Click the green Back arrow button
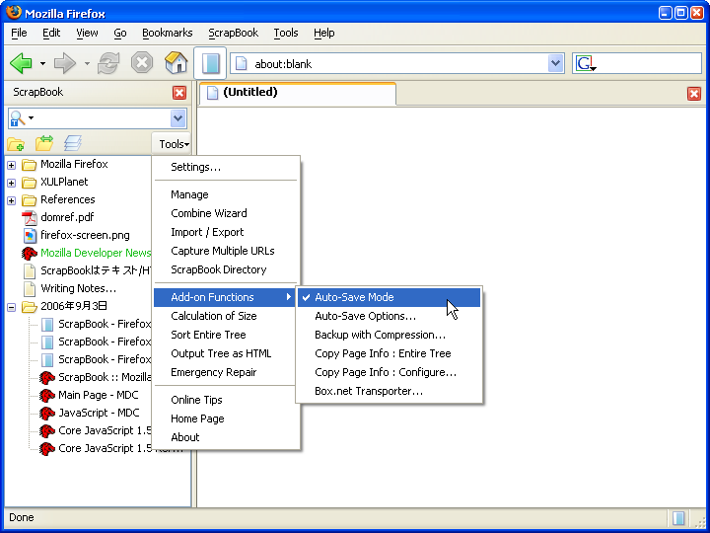This screenshot has width=710, height=533. tap(21, 63)
